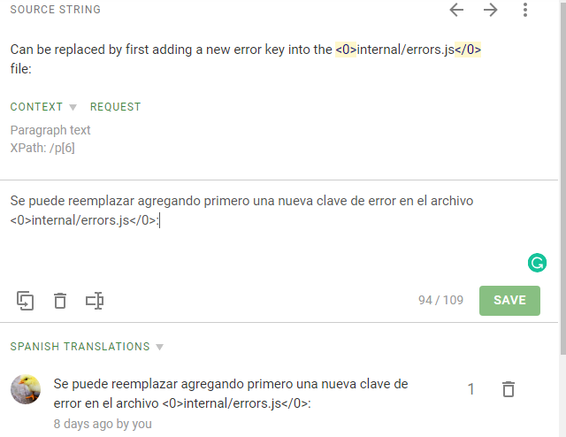Screen dimensions: 566x437
Task: Click the opening <0> tag in source
Action: (346, 50)
